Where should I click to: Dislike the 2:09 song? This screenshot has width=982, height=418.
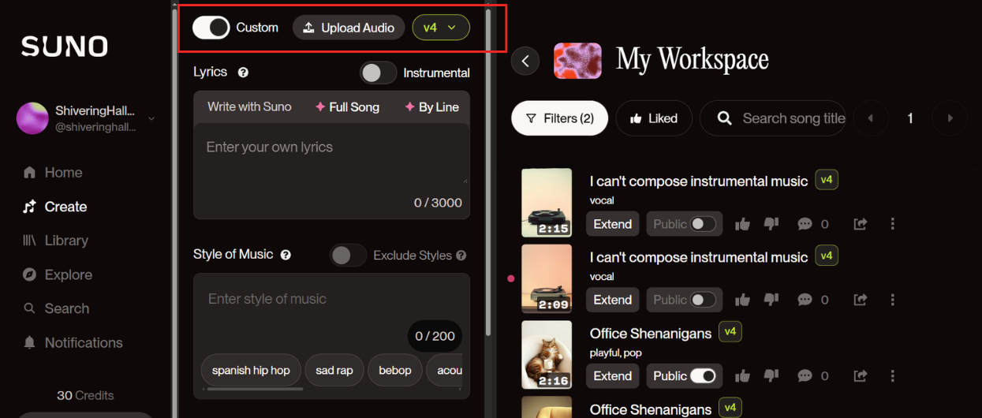point(771,300)
